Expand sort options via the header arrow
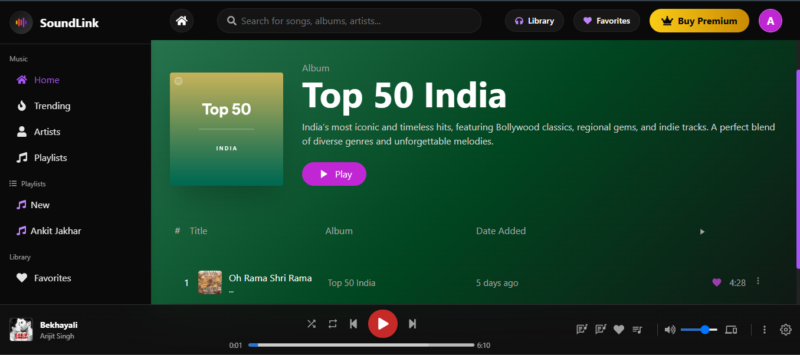This screenshot has width=800, height=355. (702, 232)
